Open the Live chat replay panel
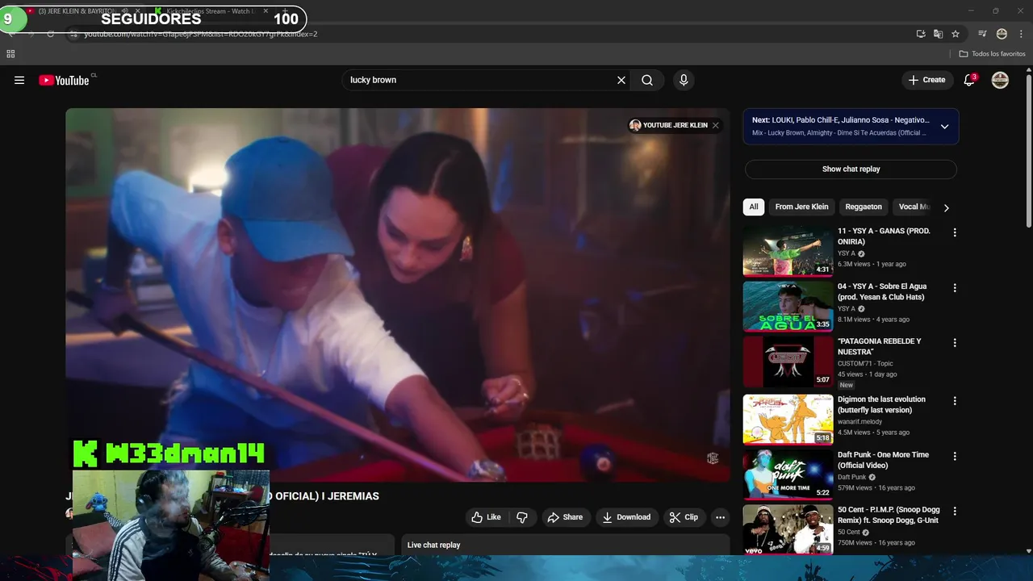1033x581 pixels. pos(565,545)
